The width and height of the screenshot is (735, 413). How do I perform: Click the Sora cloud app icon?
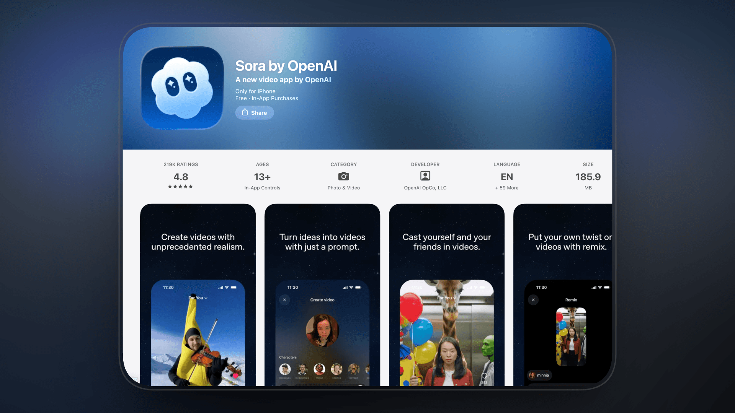coord(182,88)
